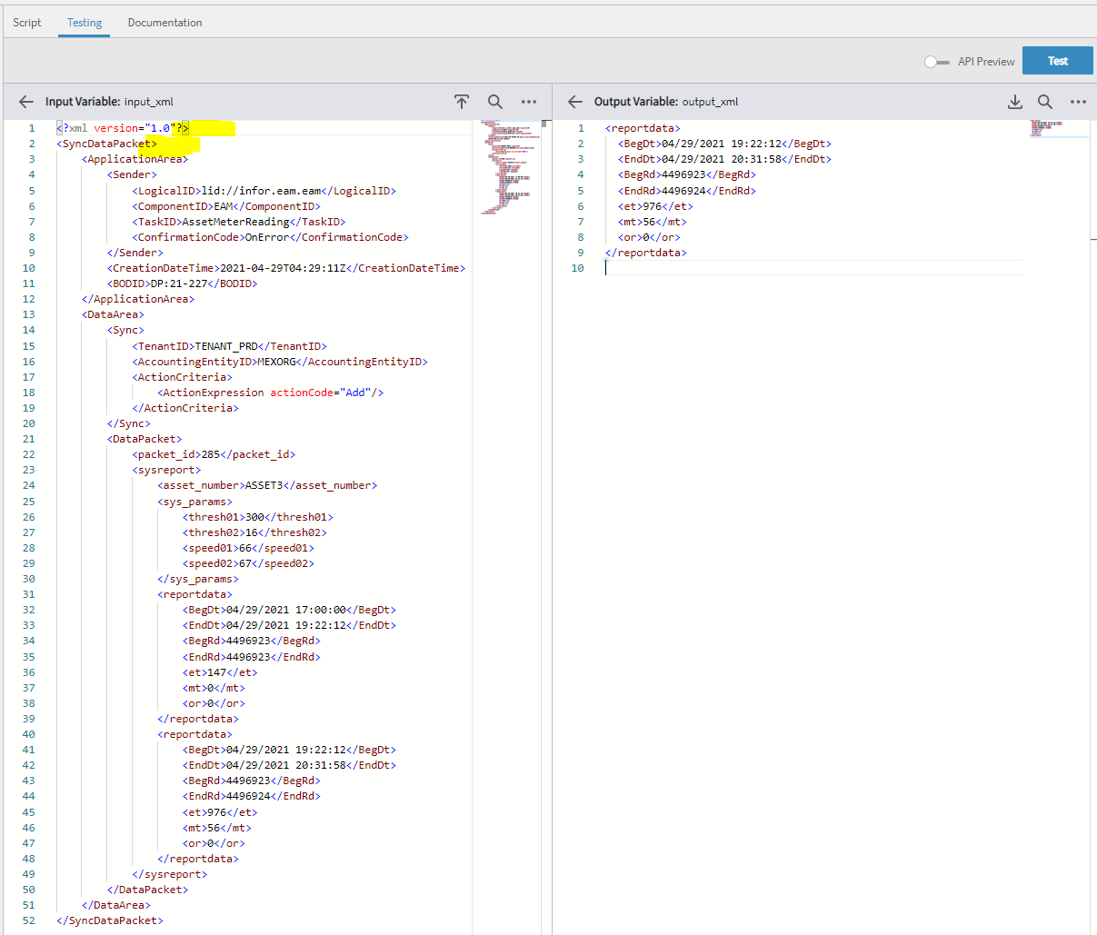Click output EndDt 04/29/2021 20:31:58 on line 3
The image size is (1097, 935).
coord(725,159)
